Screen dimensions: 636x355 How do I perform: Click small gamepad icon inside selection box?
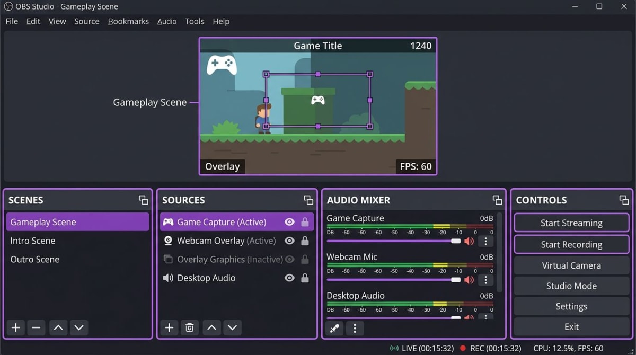point(318,100)
